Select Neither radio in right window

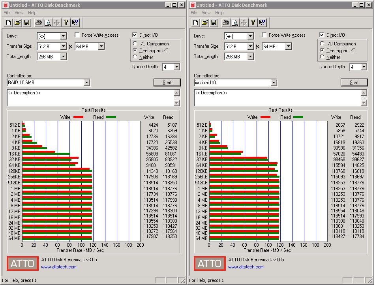[322, 57]
